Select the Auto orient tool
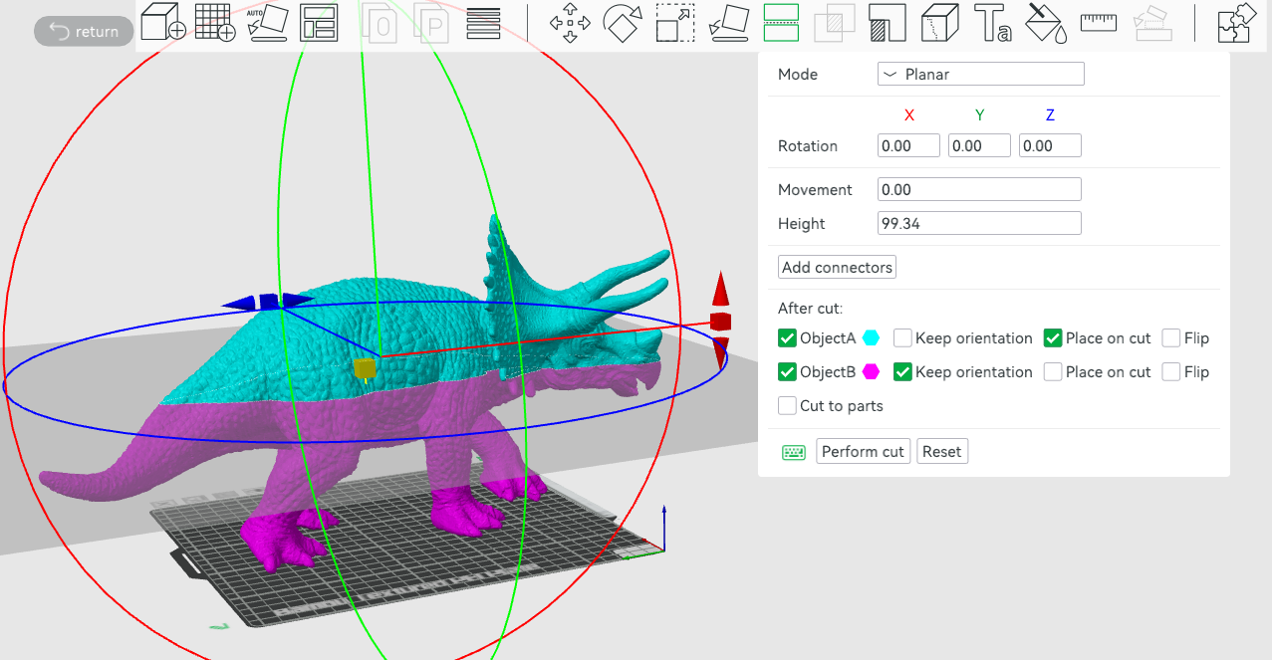The image size is (1272, 660). [266, 22]
